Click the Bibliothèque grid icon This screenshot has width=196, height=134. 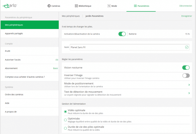[x=76, y=6]
